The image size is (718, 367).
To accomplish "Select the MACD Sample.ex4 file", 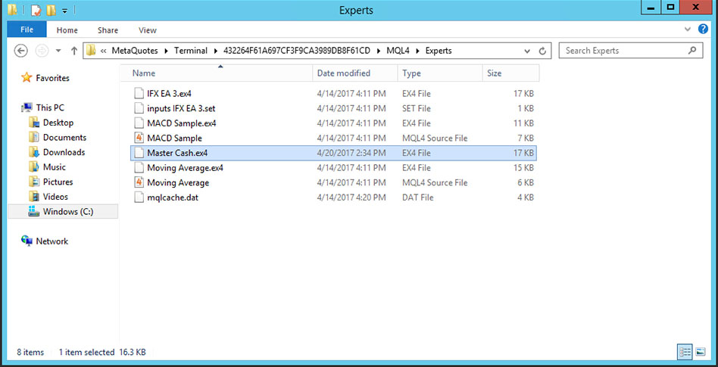I will [333, 123].
